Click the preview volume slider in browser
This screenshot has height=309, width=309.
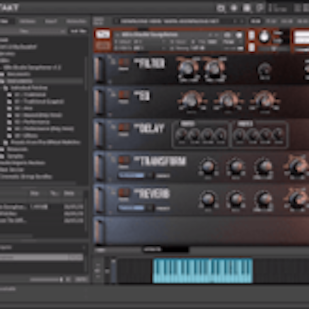(46, 279)
